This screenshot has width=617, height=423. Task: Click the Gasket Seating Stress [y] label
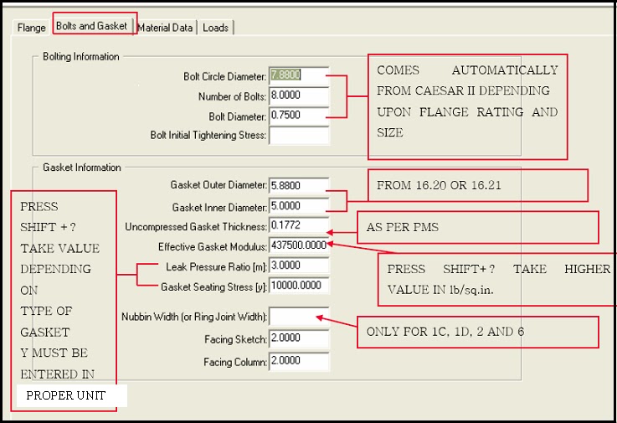coord(213,287)
